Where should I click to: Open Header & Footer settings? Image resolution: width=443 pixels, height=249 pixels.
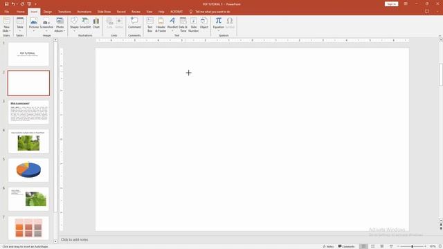[161, 24]
